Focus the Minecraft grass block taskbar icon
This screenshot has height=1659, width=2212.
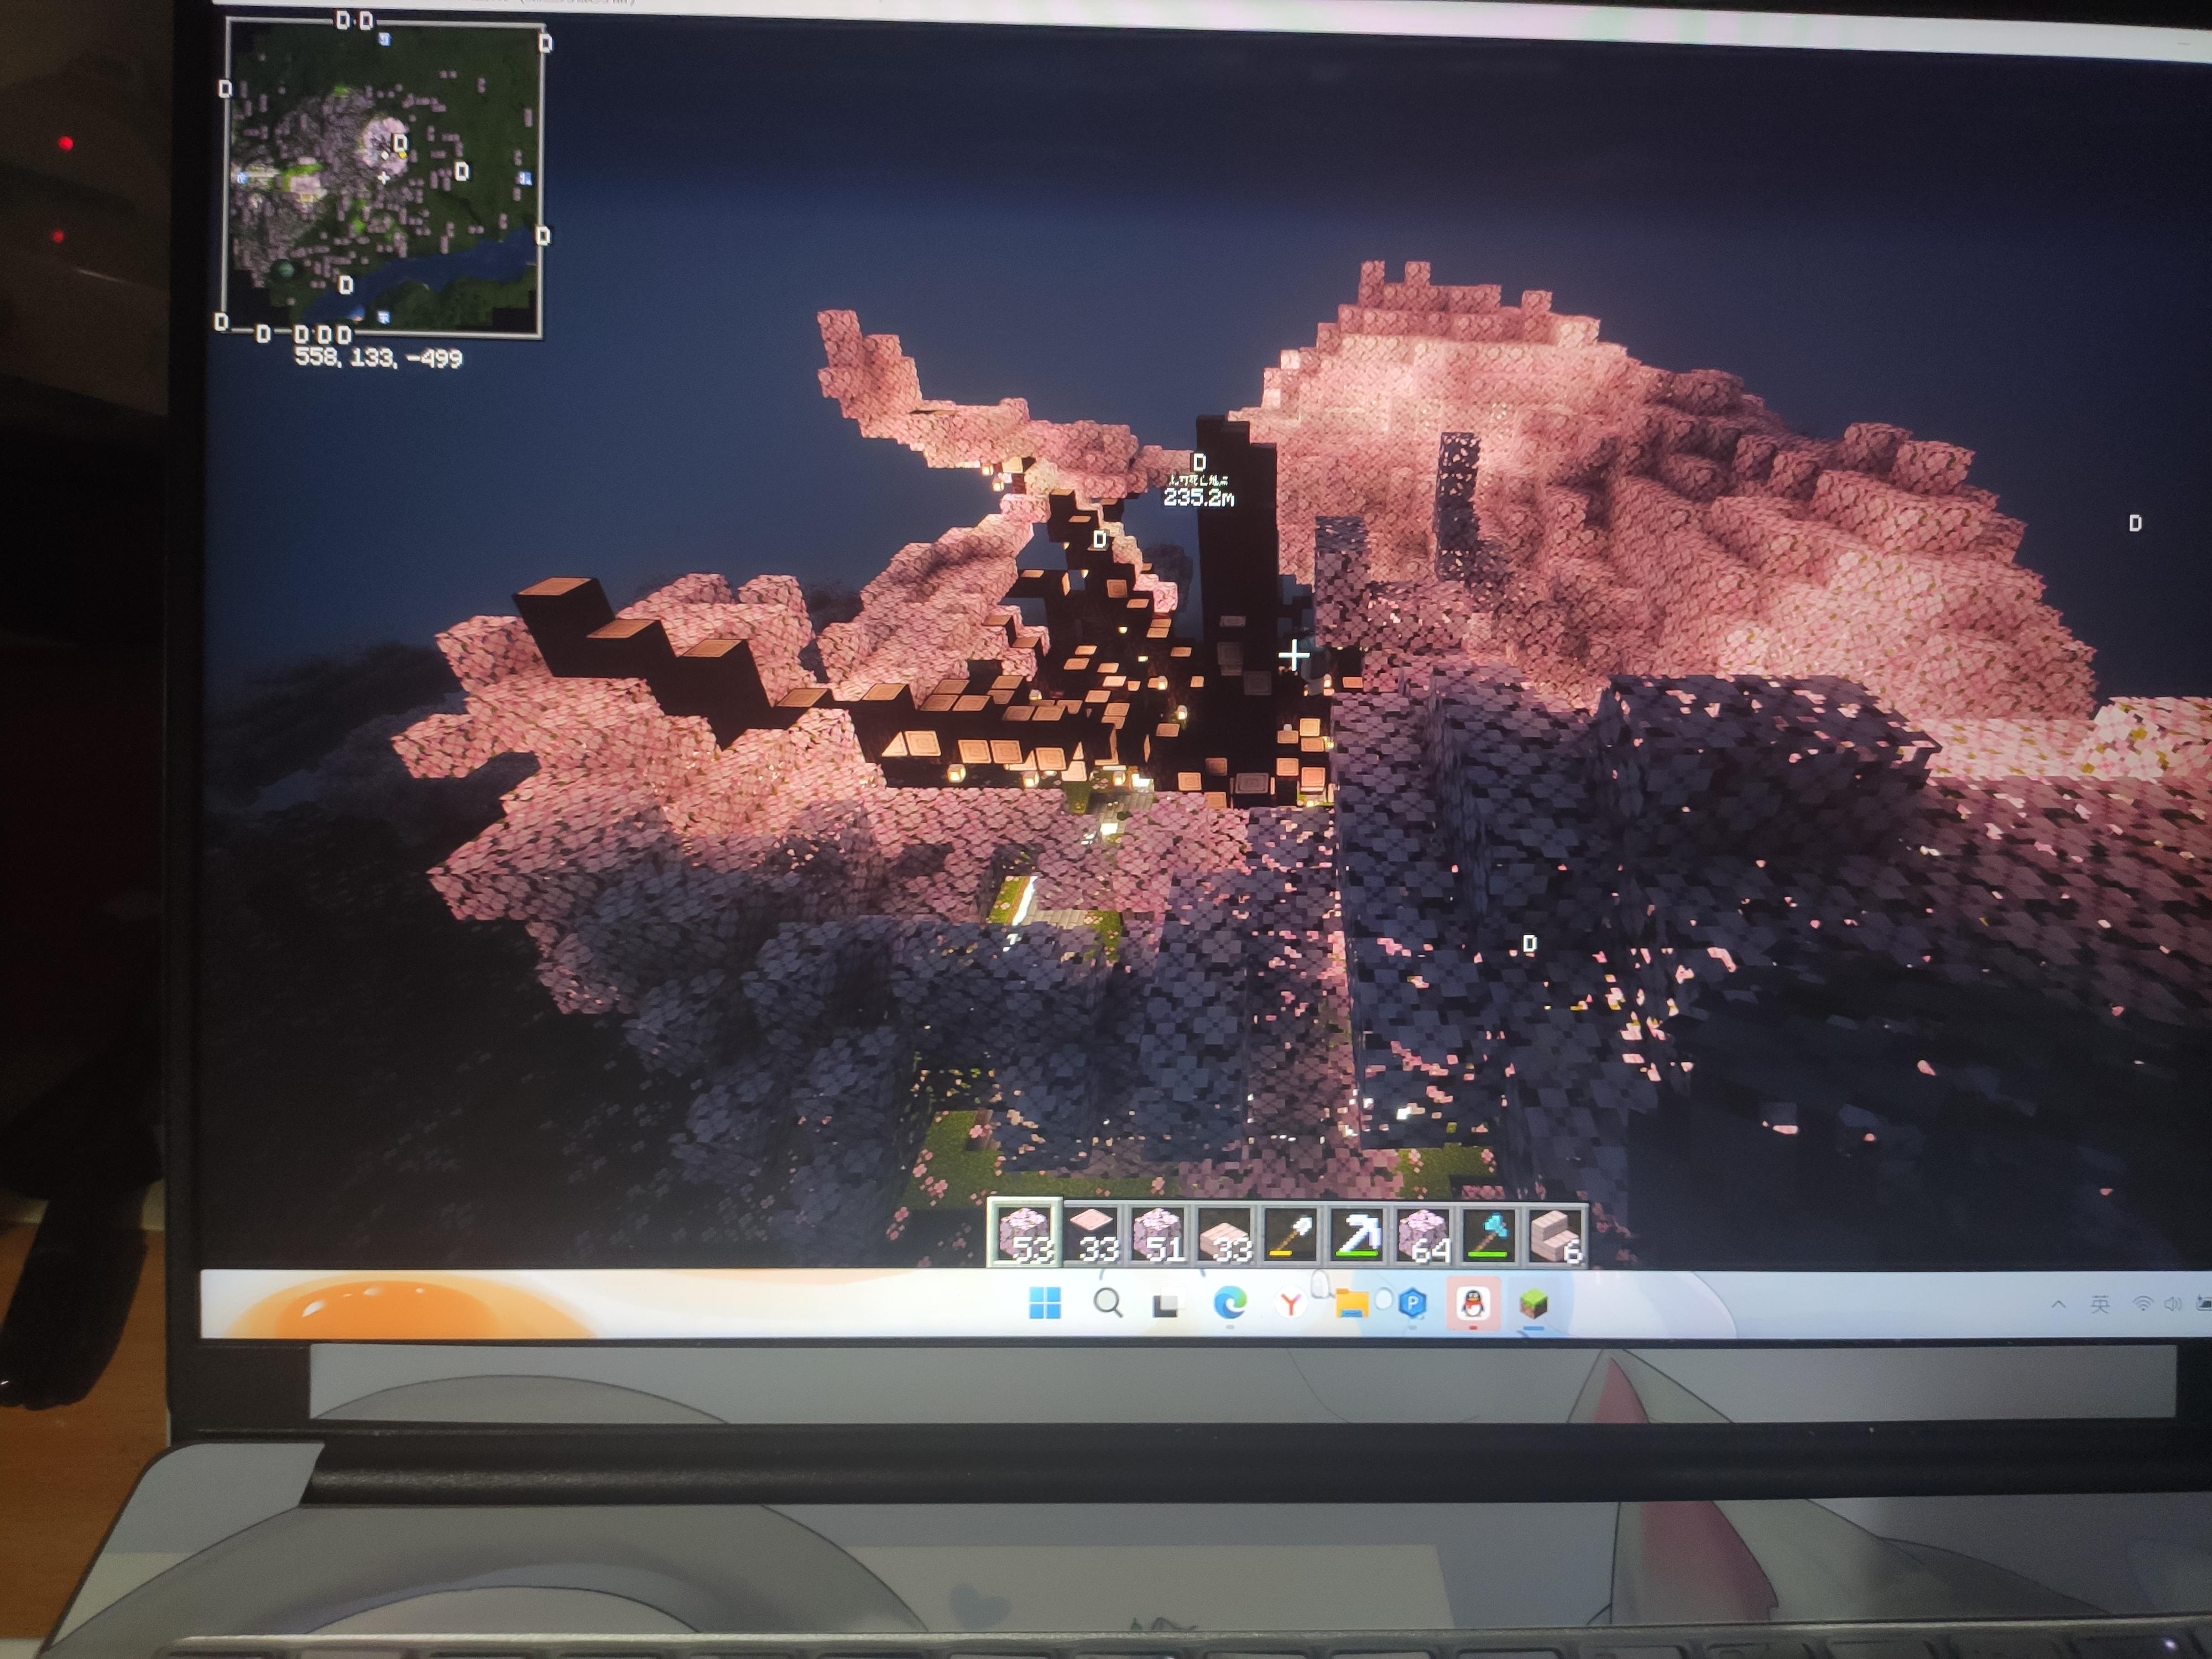click(1533, 1304)
